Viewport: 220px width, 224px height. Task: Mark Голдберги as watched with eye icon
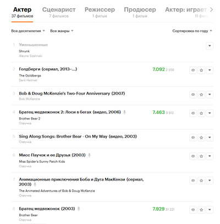click(193, 70)
